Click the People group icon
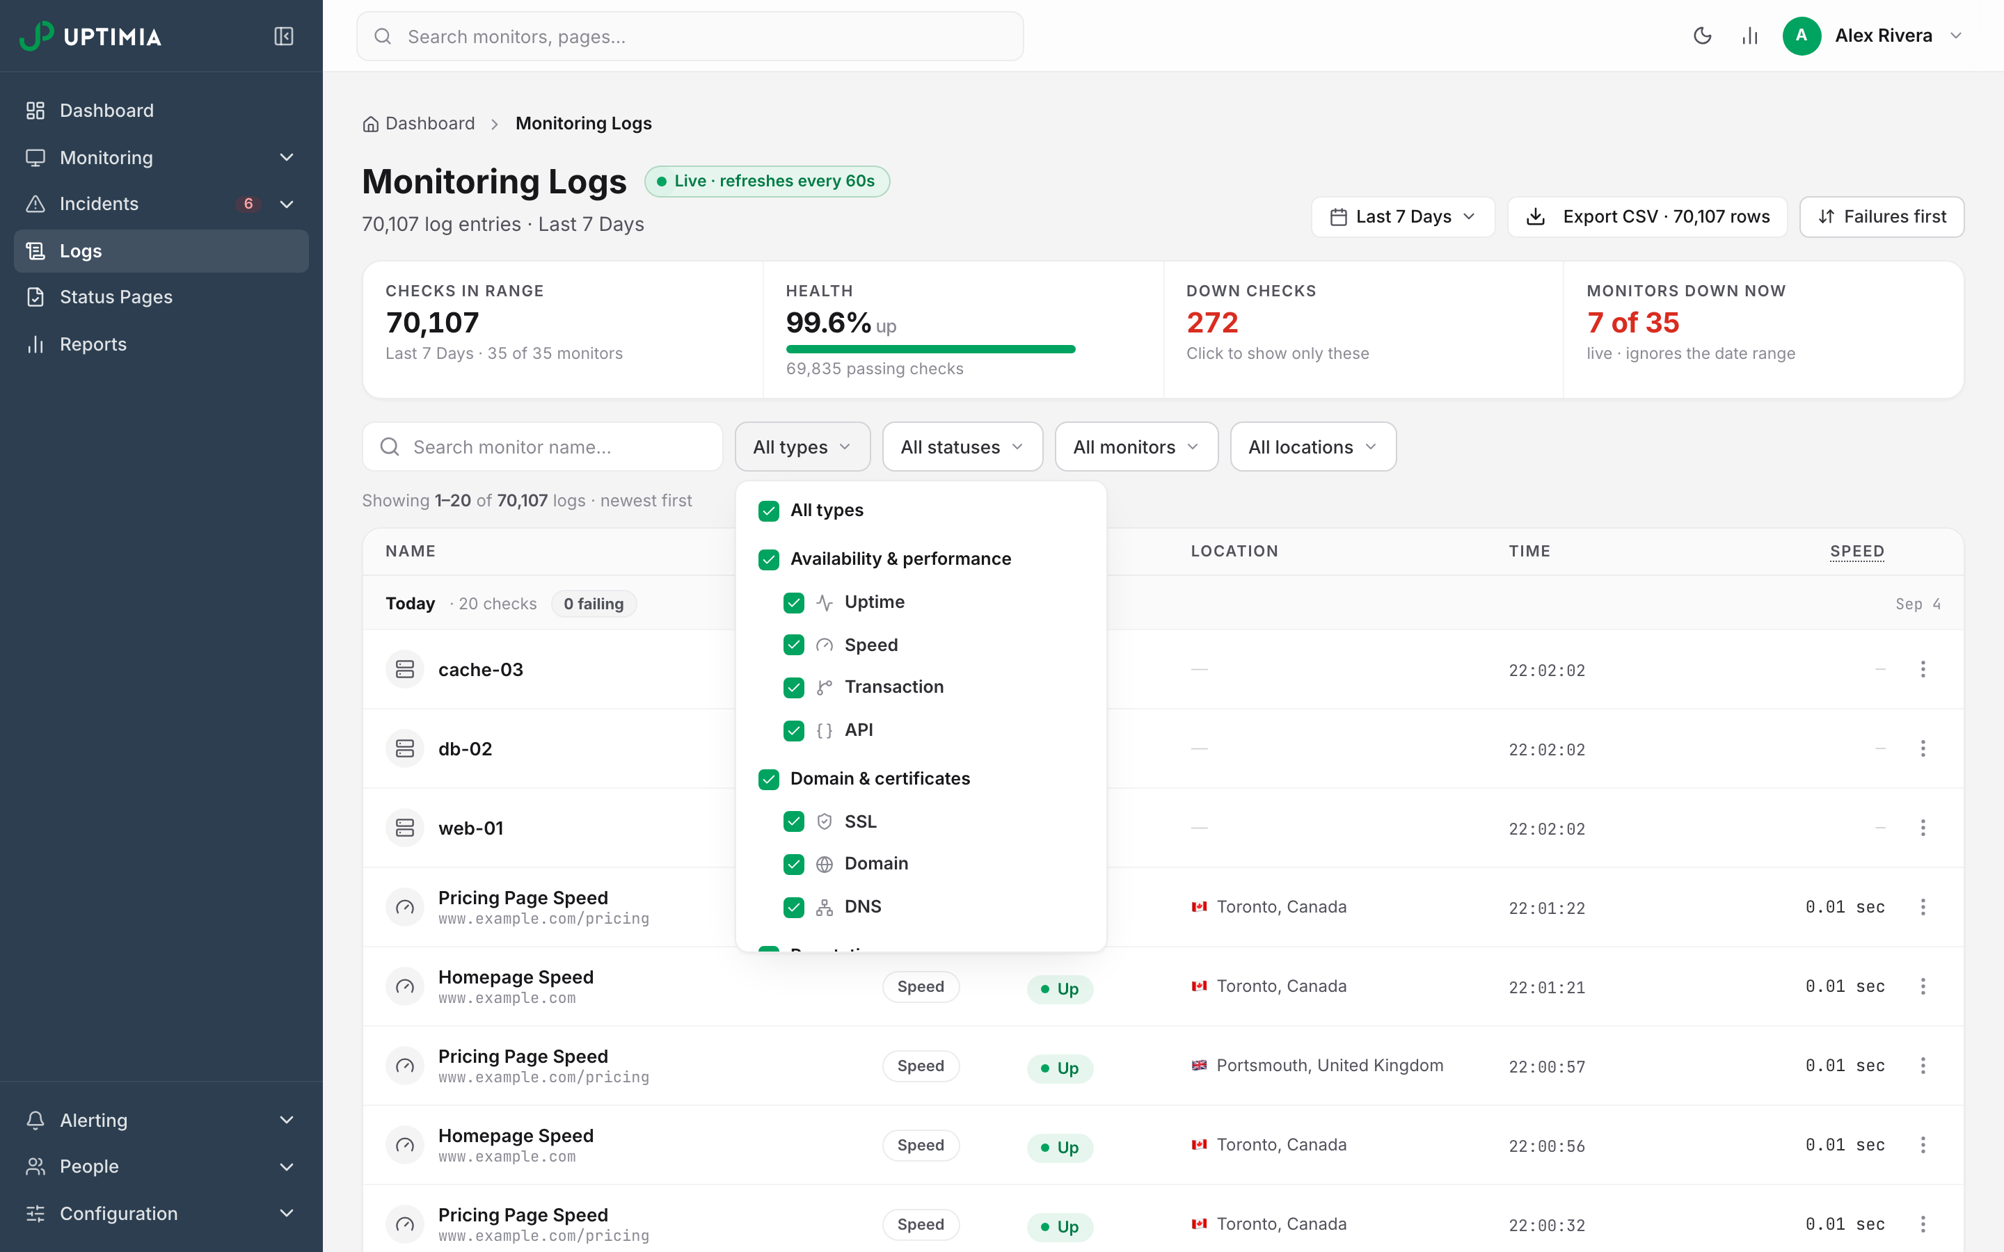 click(35, 1166)
